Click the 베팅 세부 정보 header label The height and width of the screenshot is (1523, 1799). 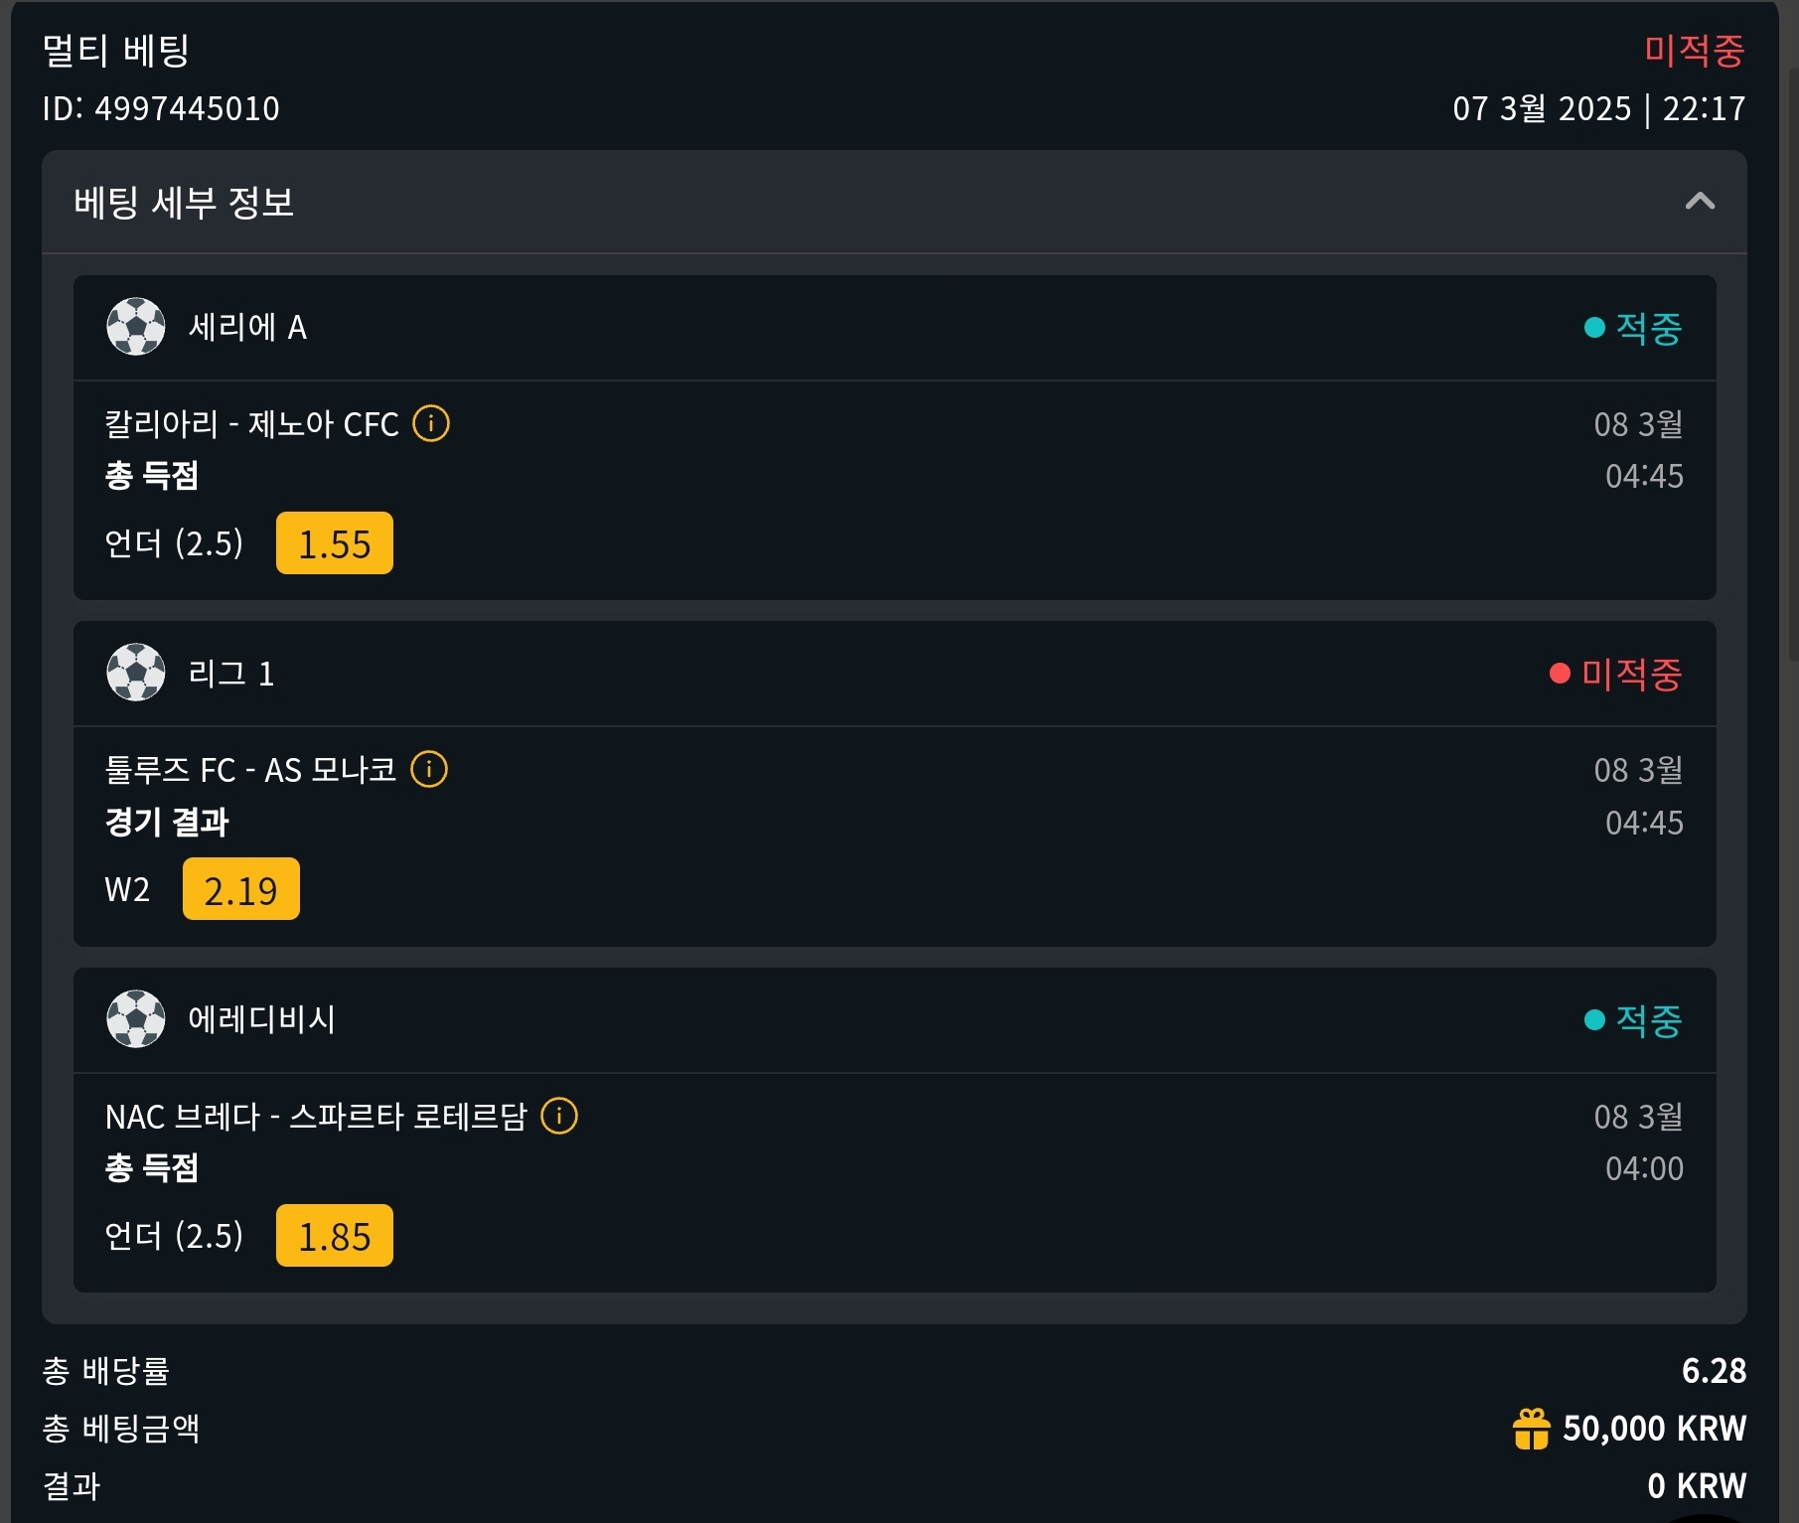[x=184, y=203]
